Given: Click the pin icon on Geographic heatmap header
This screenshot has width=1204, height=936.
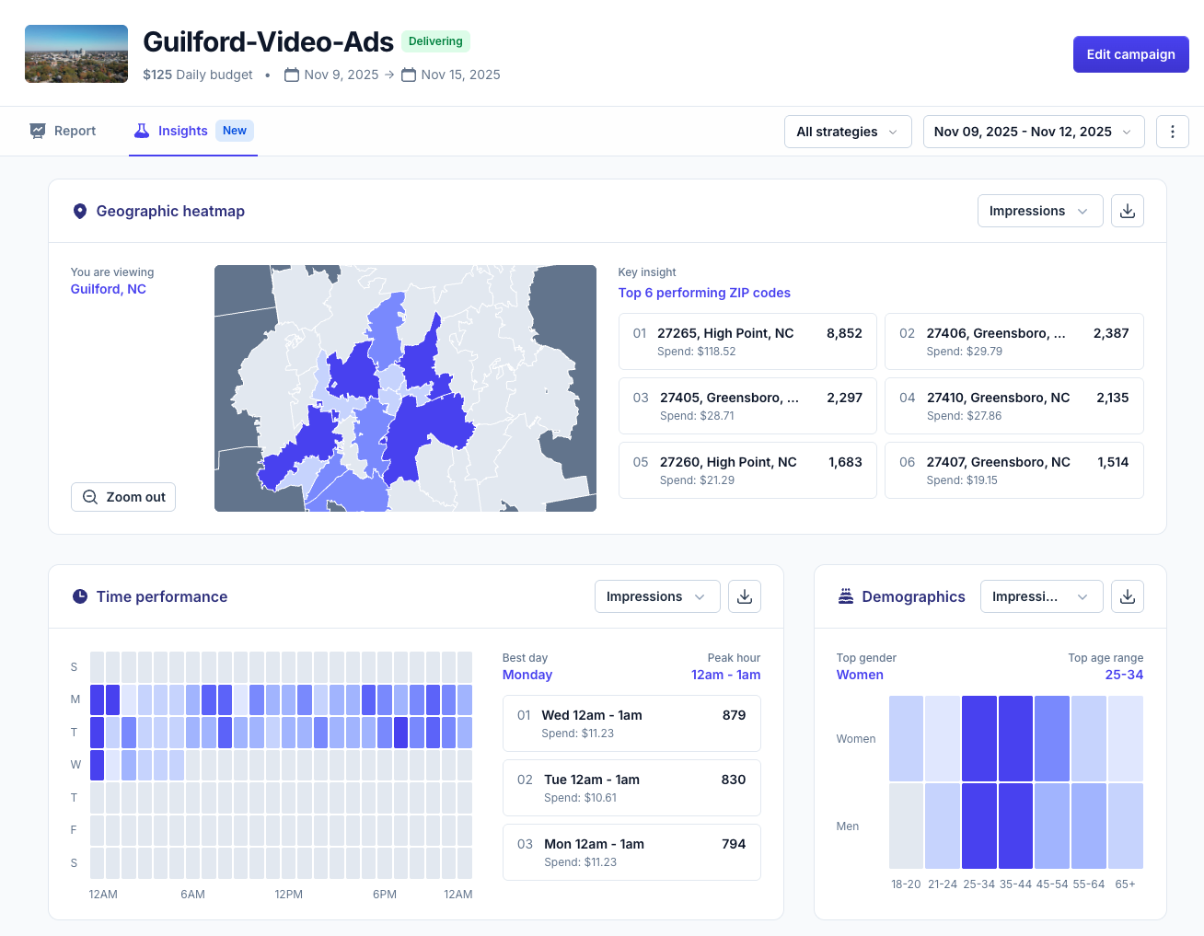Looking at the screenshot, I should point(80,211).
